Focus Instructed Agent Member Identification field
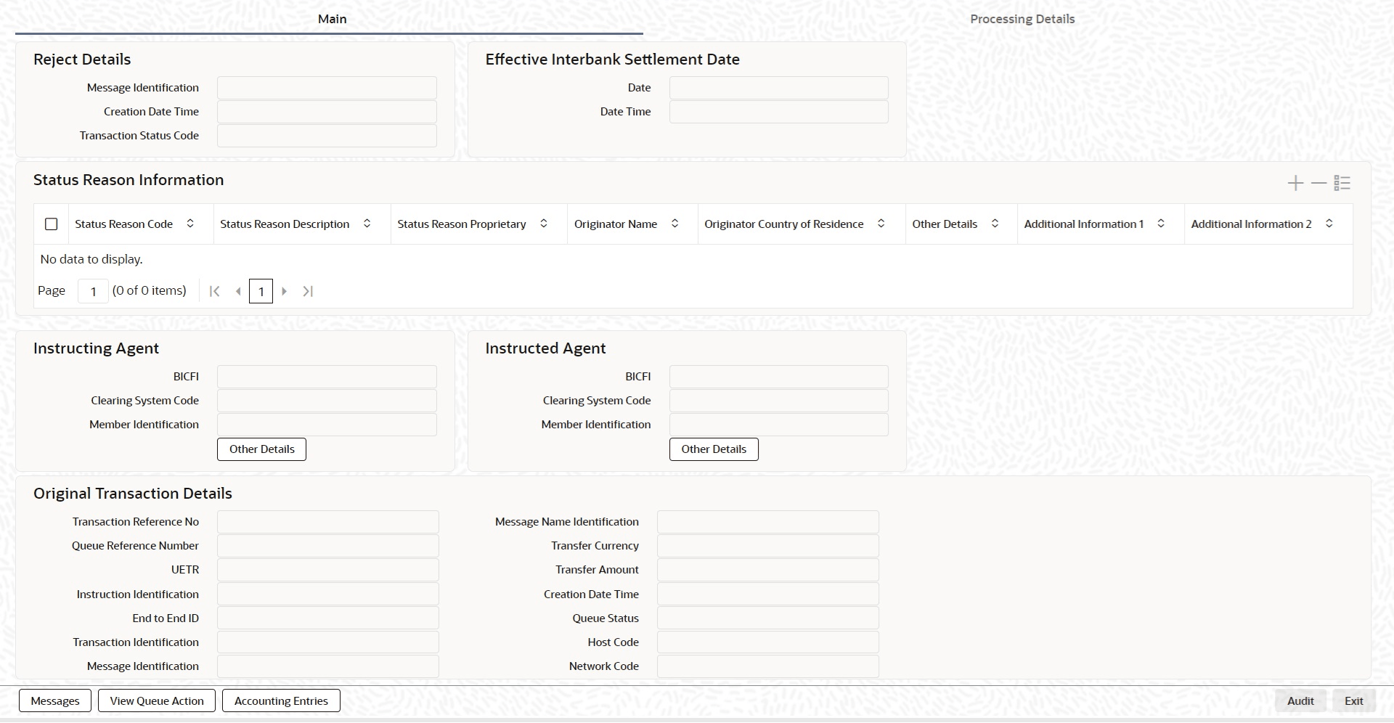The height and width of the screenshot is (723, 1394). pyautogui.click(x=779, y=425)
